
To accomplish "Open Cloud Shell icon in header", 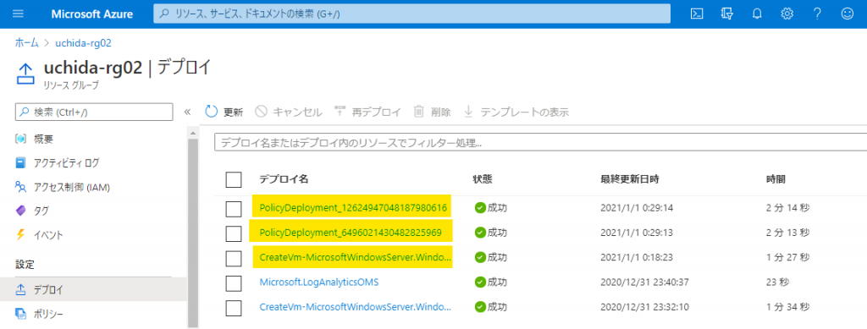I will (x=698, y=14).
